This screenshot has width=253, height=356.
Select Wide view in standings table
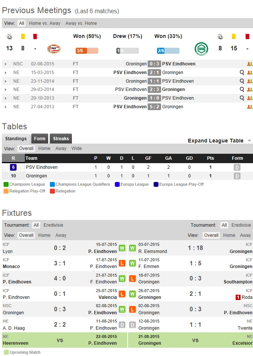(x=76, y=148)
